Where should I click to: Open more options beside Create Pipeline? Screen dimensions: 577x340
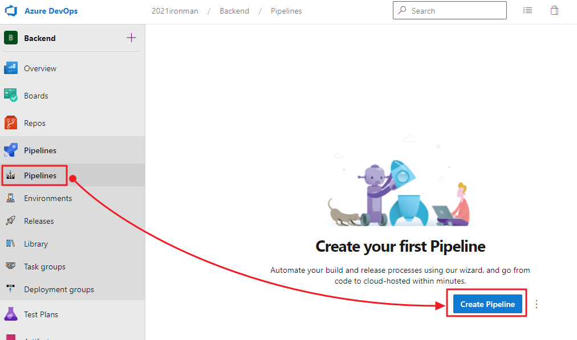(537, 304)
